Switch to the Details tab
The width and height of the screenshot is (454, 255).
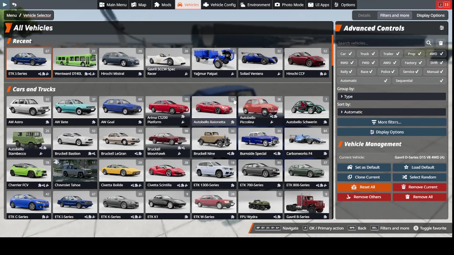[x=364, y=15]
